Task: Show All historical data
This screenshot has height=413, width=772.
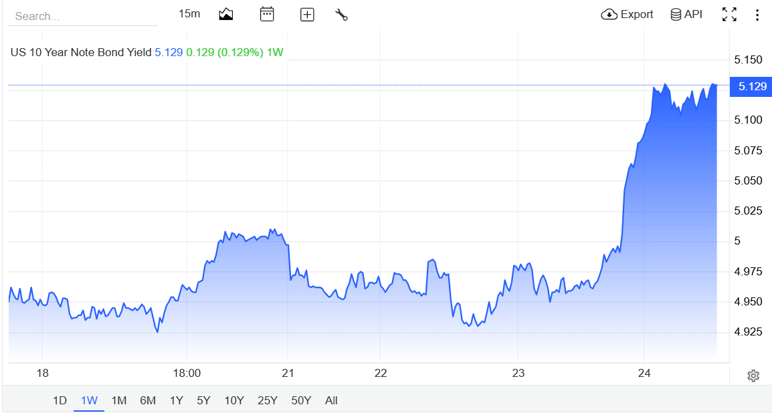Action: (331, 400)
